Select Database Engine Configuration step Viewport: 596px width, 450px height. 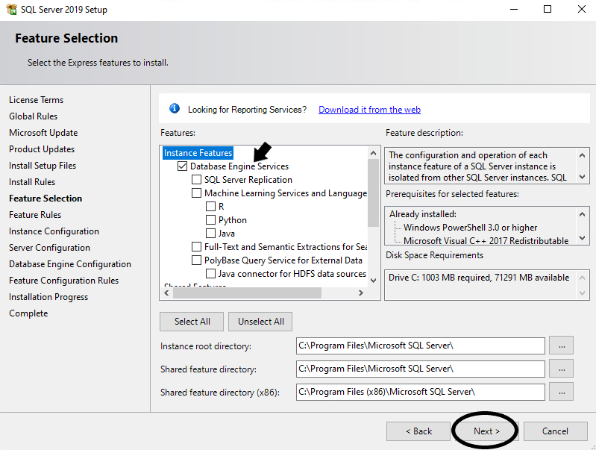tap(70, 264)
